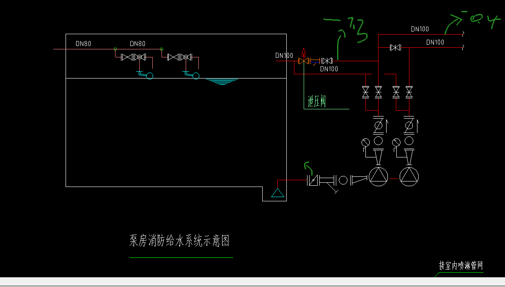Click the check valve above the right pump
Image resolution: width=505 pixels, height=287 pixels.
point(410,126)
